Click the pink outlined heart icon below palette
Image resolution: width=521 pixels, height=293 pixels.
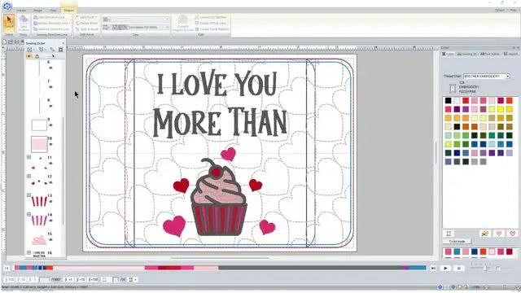click(x=512, y=234)
